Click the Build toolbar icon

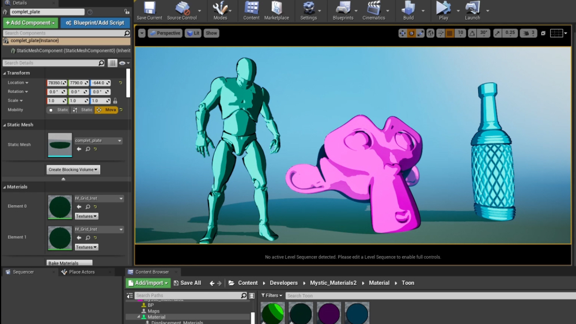click(x=408, y=10)
